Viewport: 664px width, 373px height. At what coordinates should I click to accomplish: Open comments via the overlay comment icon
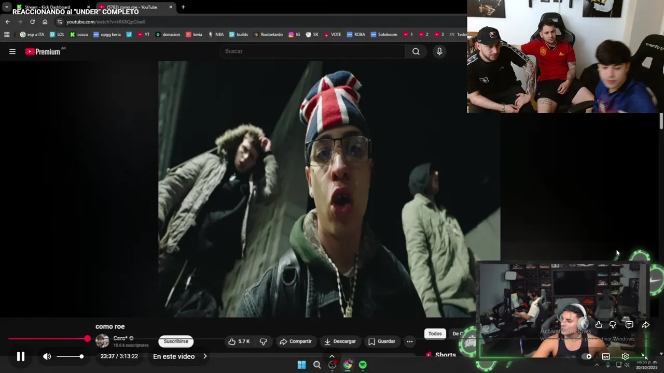[629, 325]
